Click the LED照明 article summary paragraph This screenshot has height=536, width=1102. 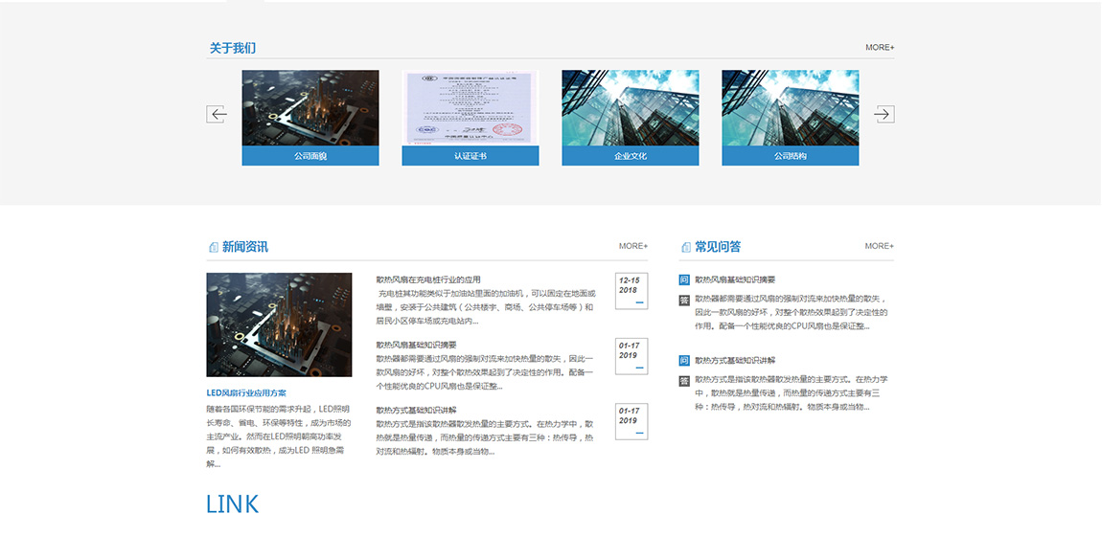(x=278, y=435)
